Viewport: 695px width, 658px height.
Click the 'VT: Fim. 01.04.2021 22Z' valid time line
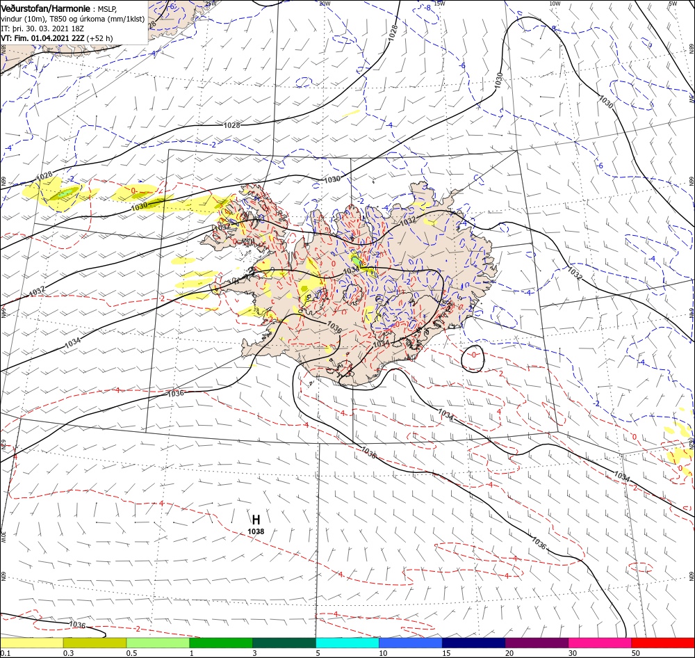tap(42, 38)
